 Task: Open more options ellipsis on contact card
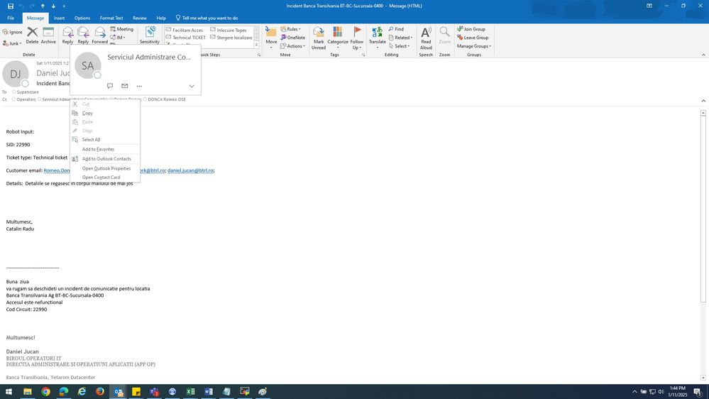coord(139,86)
